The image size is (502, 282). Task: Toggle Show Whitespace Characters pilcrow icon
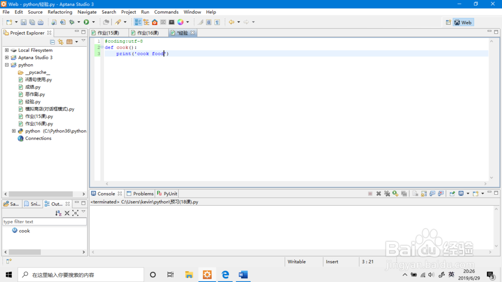(217, 22)
